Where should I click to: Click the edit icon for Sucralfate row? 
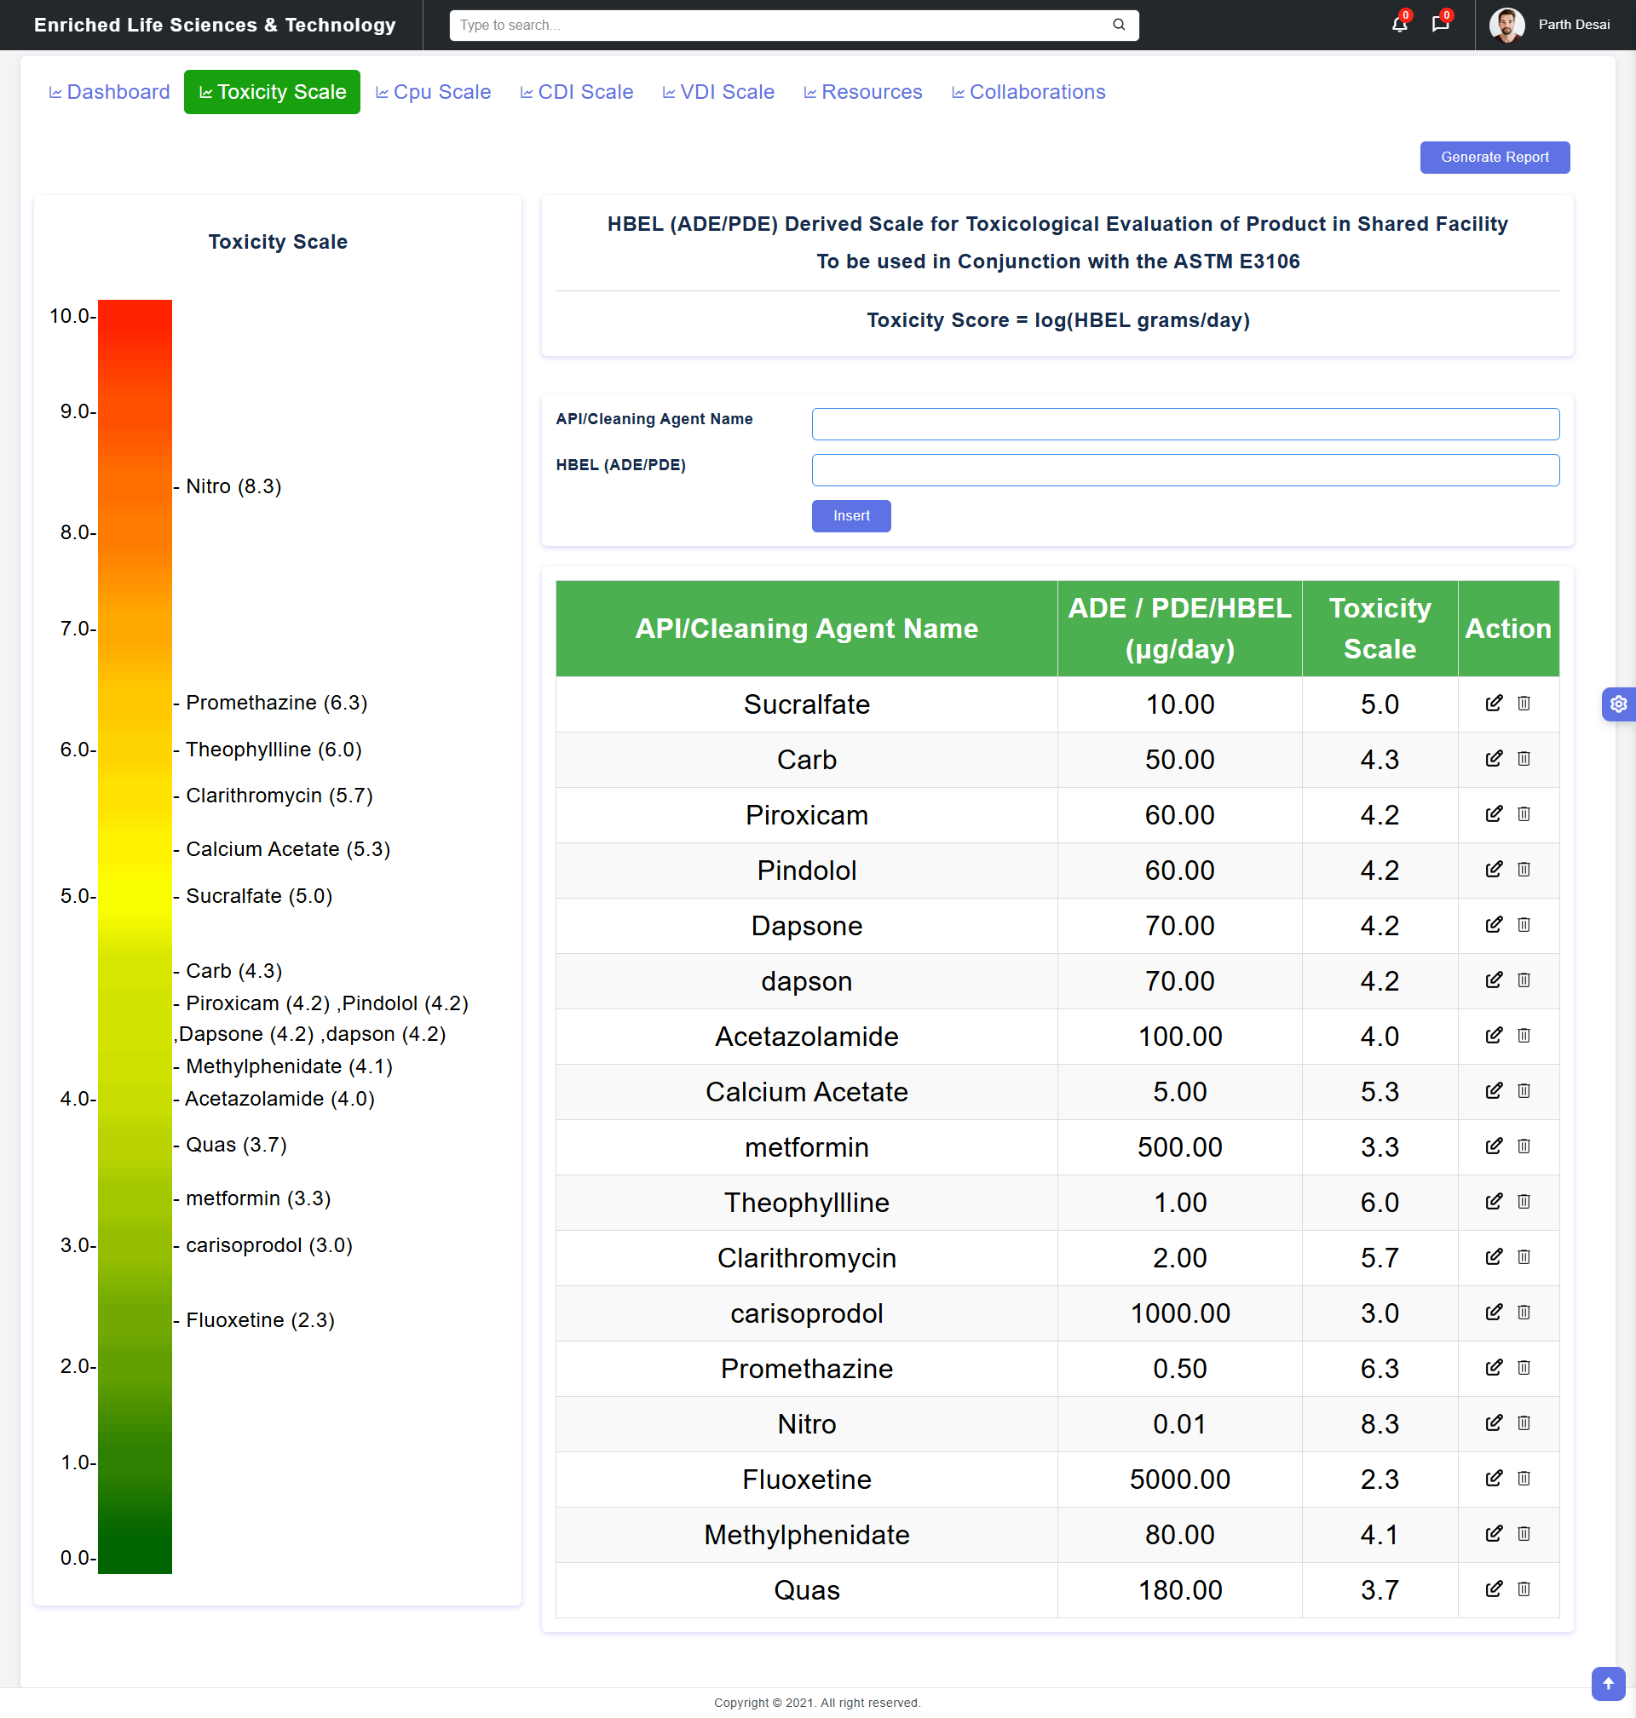[x=1493, y=703]
